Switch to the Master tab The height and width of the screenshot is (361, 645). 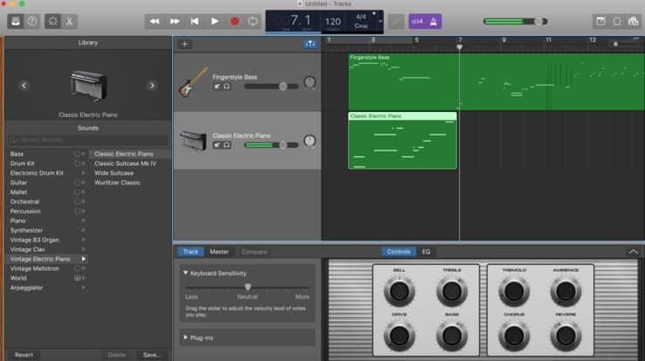coord(219,252)
